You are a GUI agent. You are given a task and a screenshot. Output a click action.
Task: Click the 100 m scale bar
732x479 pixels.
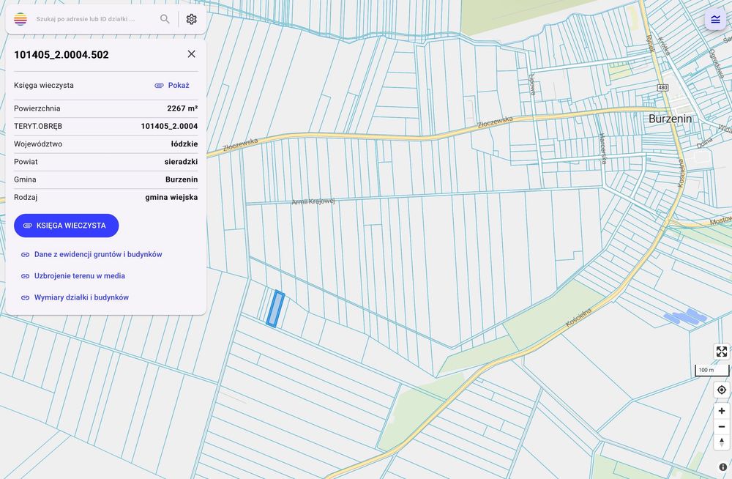click(712, 370)
